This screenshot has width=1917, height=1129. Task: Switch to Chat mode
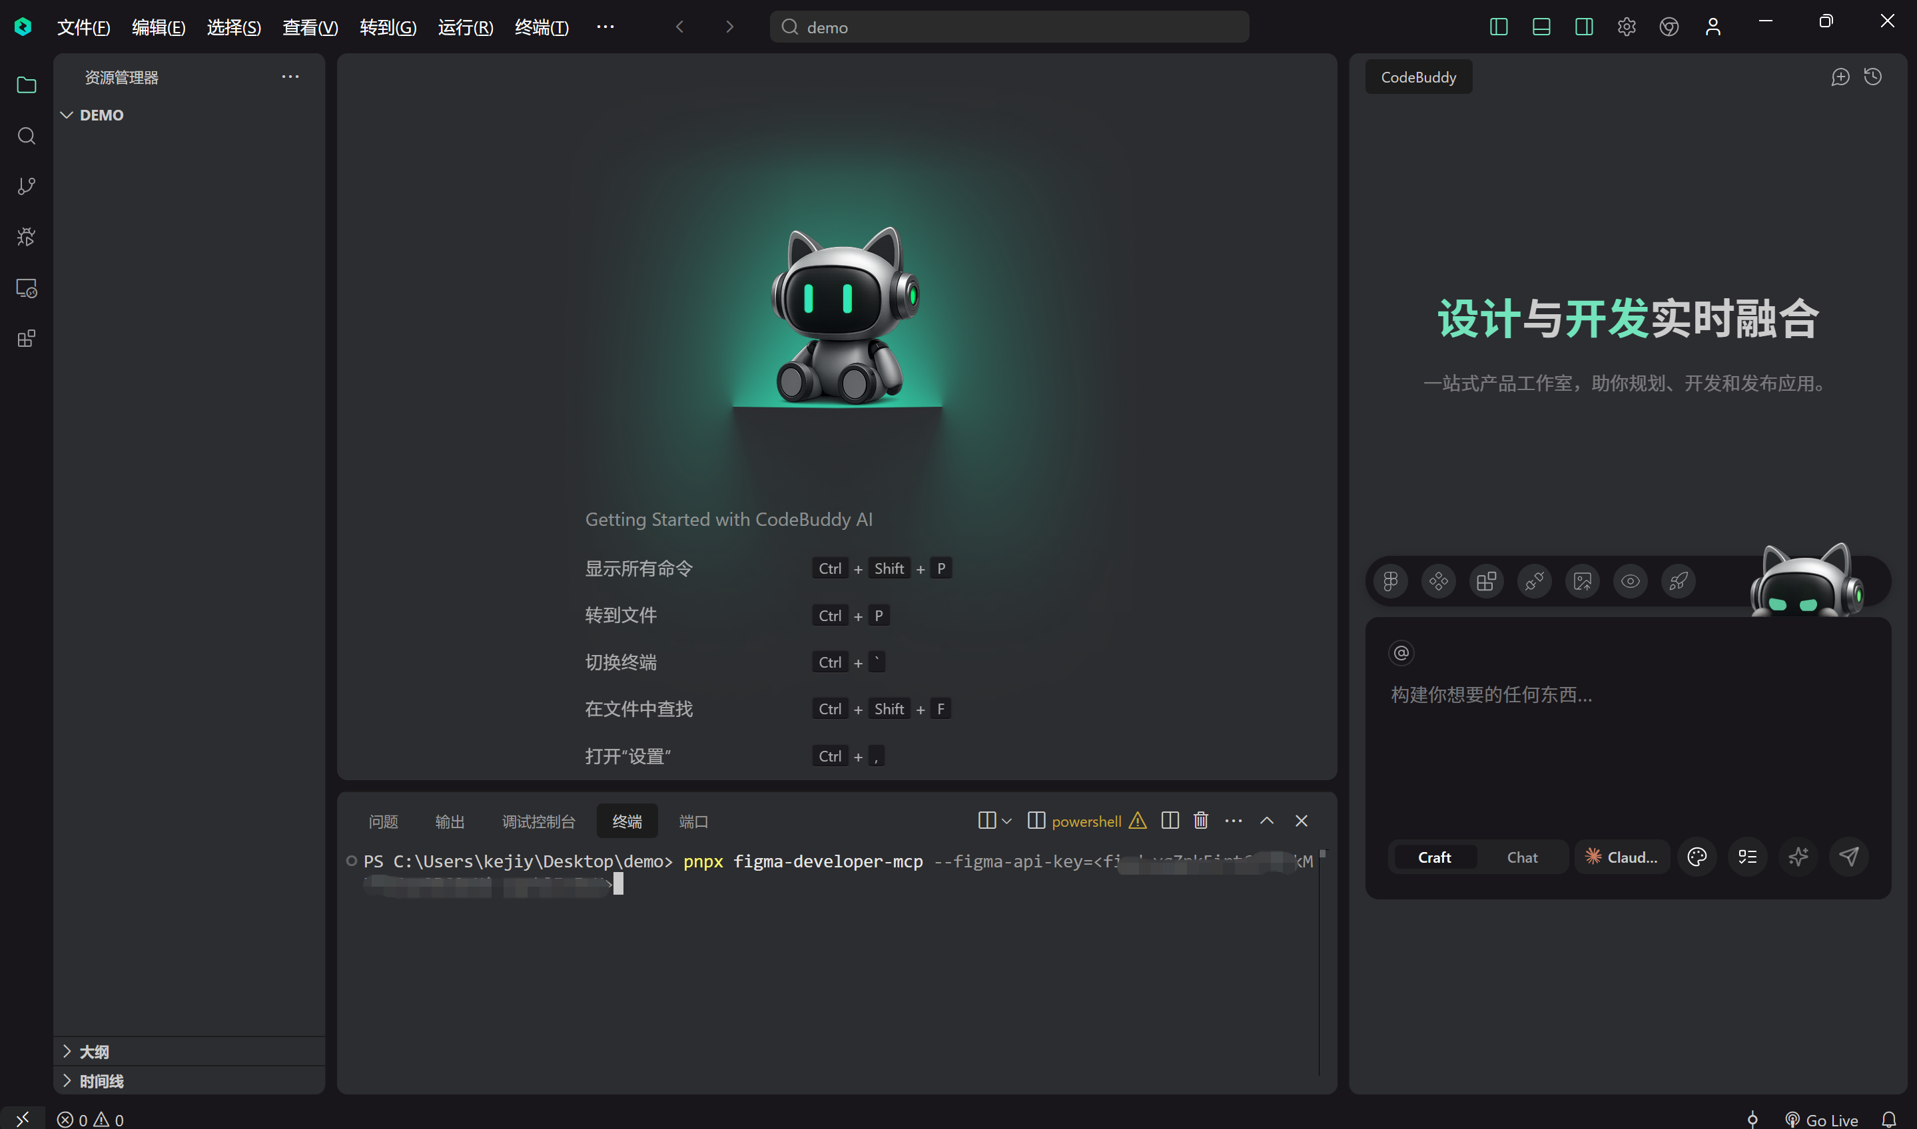click(x=1522, y=857)
